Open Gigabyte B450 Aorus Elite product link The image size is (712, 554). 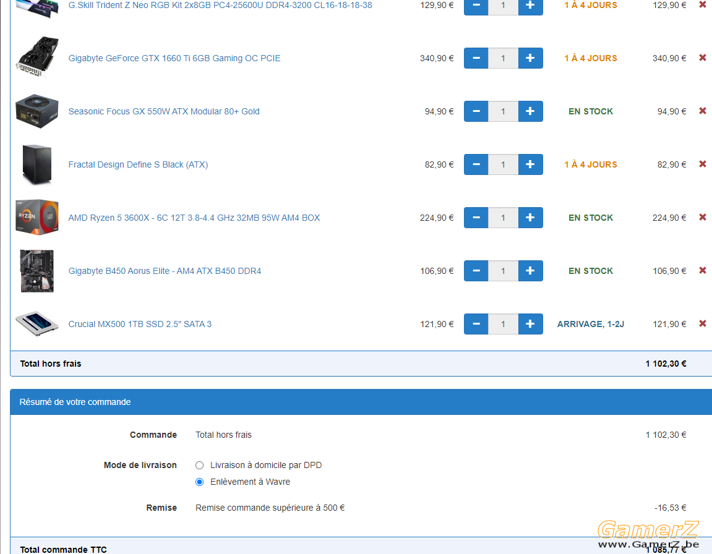(x=165, y=271)
